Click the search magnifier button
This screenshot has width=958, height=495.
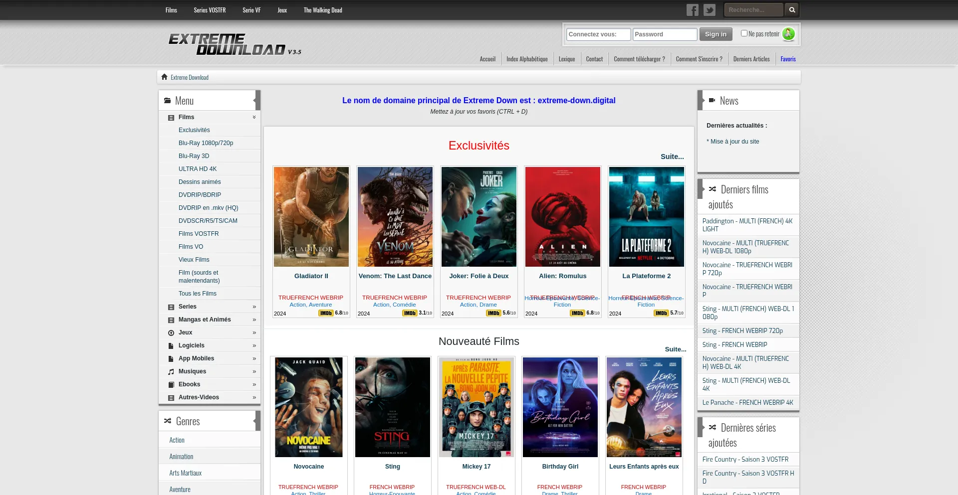point(792,10)
